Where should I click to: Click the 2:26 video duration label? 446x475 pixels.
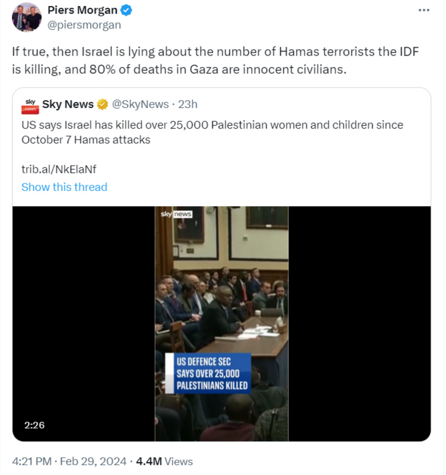[34, 425]
